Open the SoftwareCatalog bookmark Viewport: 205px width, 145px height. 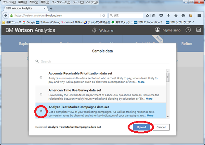[x=48, y=22]
